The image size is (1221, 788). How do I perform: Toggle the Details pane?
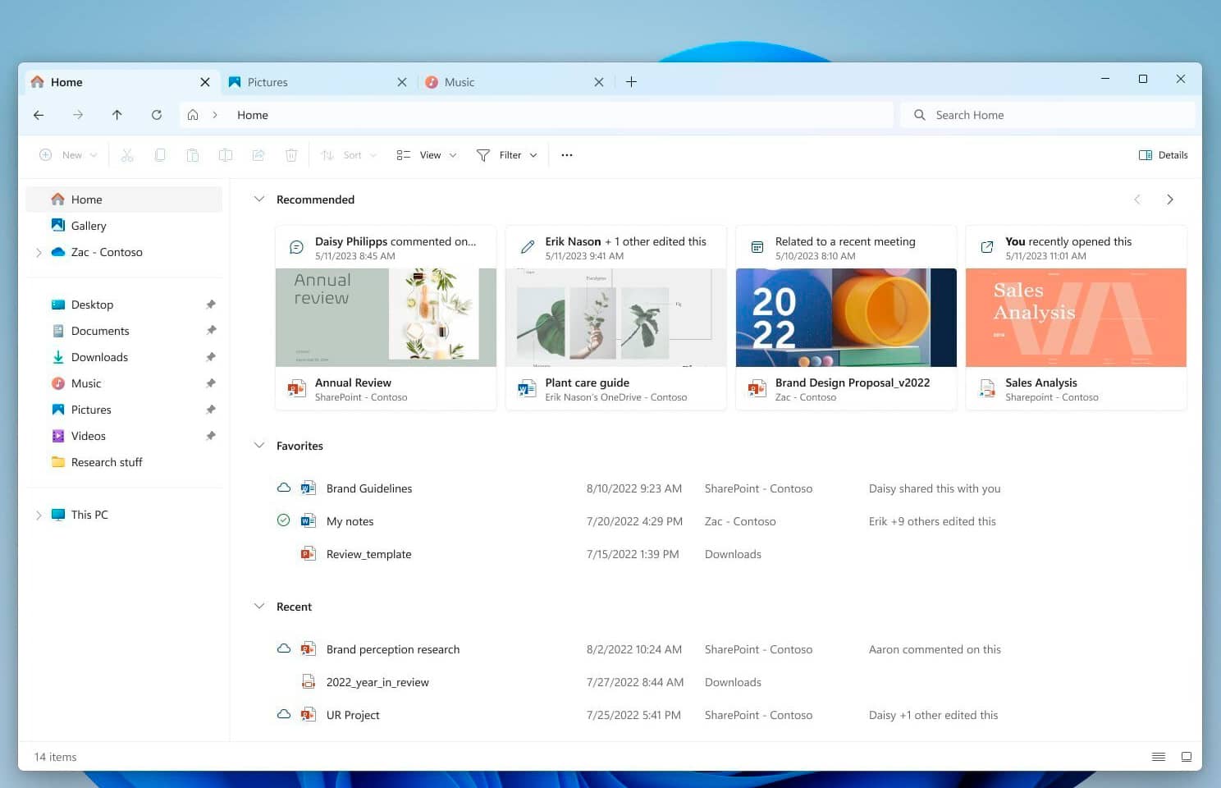click(x=1163, y=155)
